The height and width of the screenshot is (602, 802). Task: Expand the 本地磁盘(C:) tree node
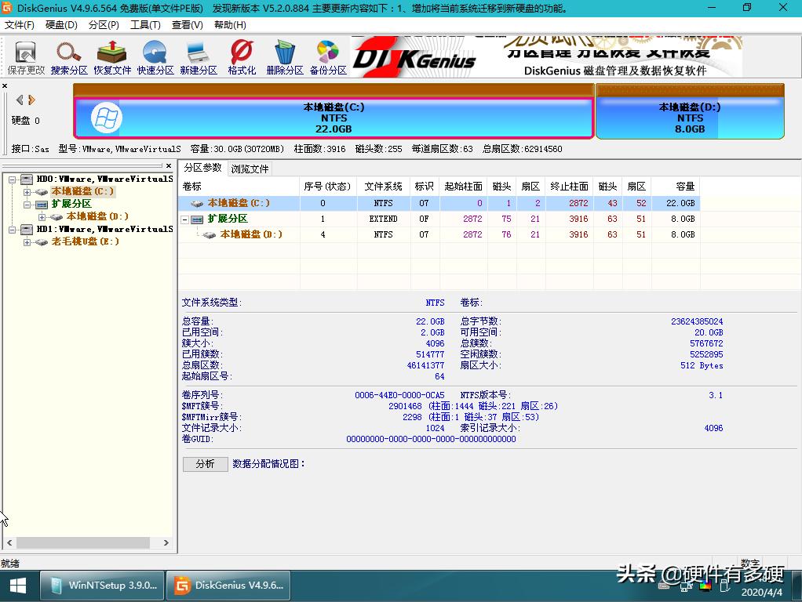(26, 190)
